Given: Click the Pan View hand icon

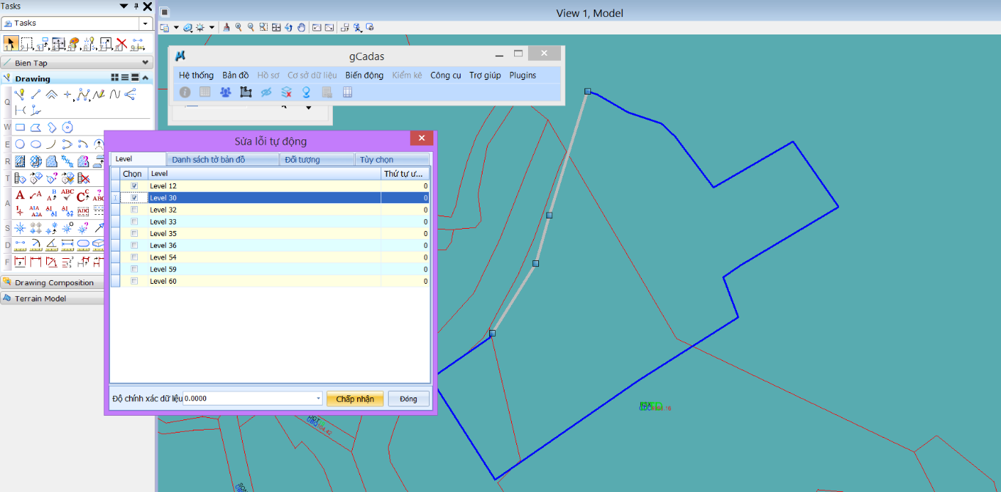Looking at the screenshot, I should coord(301,28).
